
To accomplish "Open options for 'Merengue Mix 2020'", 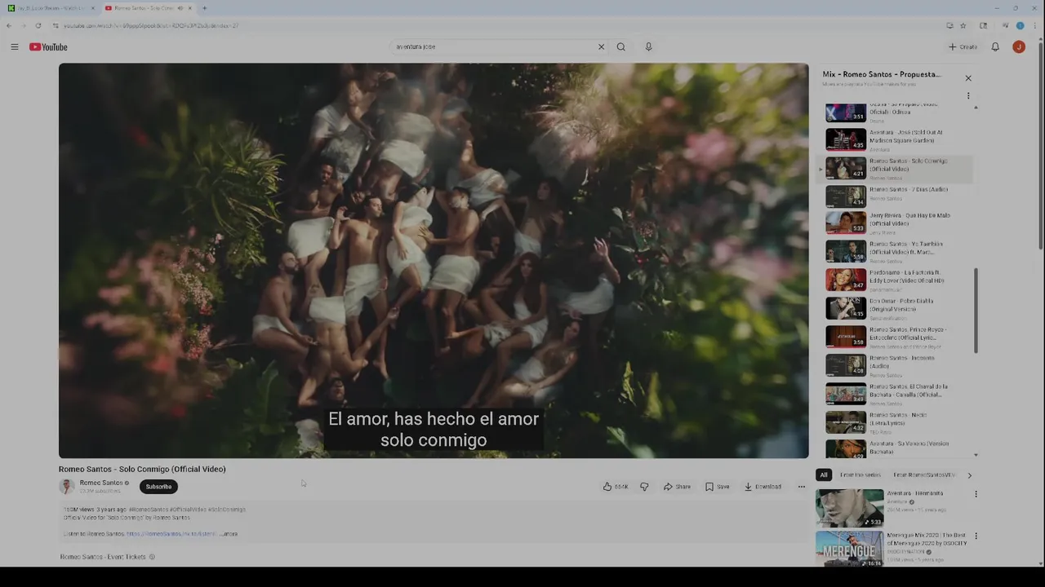I will [x=976, y=536].
